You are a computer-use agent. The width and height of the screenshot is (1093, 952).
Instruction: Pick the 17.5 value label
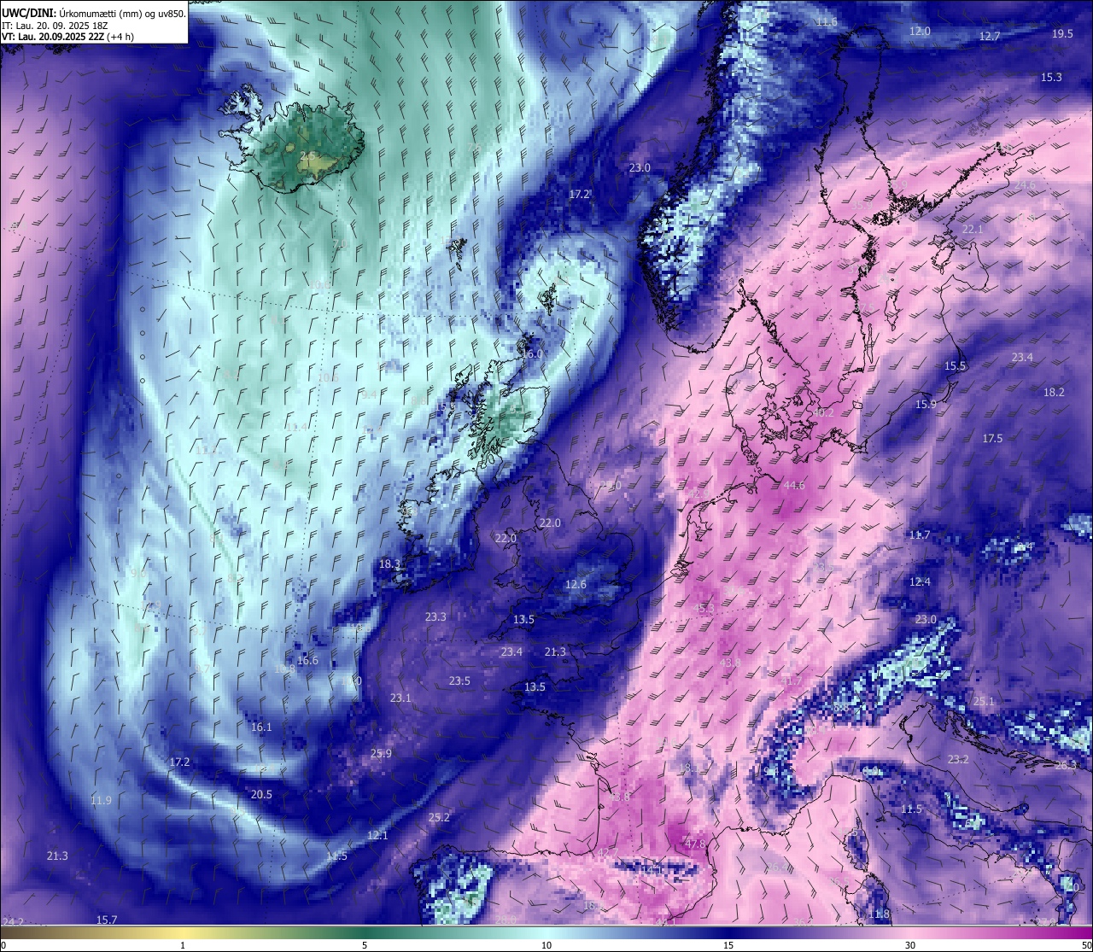point(992,439)
